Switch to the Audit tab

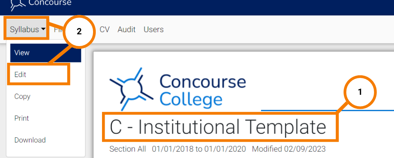pyautogui.click(x=126, y=30)
